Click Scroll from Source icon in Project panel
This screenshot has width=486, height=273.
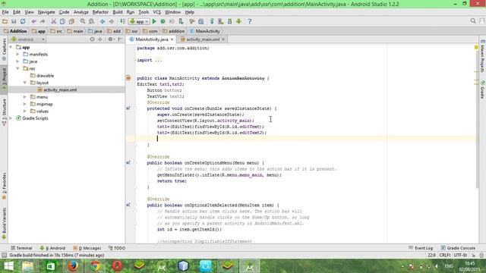click(92, 39)
